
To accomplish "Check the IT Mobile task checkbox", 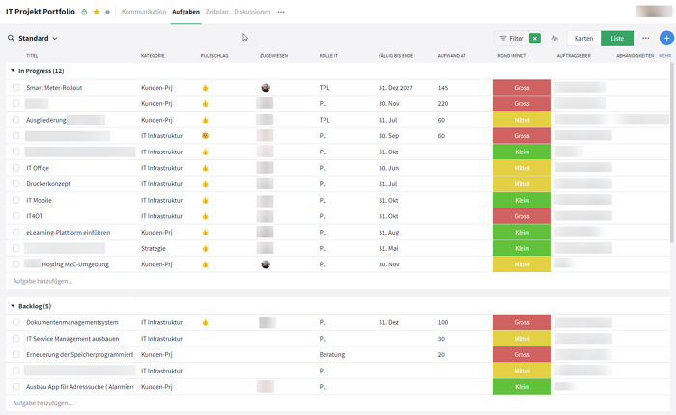I will point(16,200).
